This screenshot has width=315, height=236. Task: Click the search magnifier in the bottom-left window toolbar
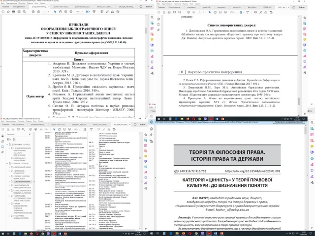coord(23,129)
